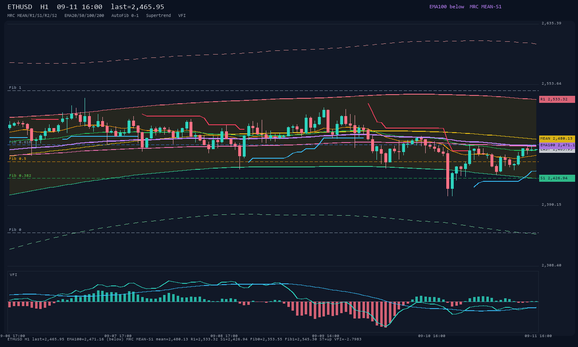Click the green S1 2,426.94 price tag
This screenshot has height=347, width=578.
tap(557, 178)
